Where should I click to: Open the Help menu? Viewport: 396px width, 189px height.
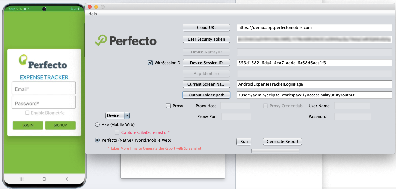tap(93, 14)
